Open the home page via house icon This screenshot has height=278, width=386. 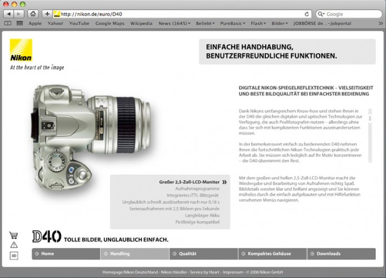33,14
